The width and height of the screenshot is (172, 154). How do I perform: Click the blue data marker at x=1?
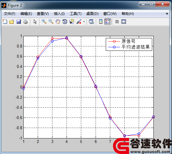[23, 89]
